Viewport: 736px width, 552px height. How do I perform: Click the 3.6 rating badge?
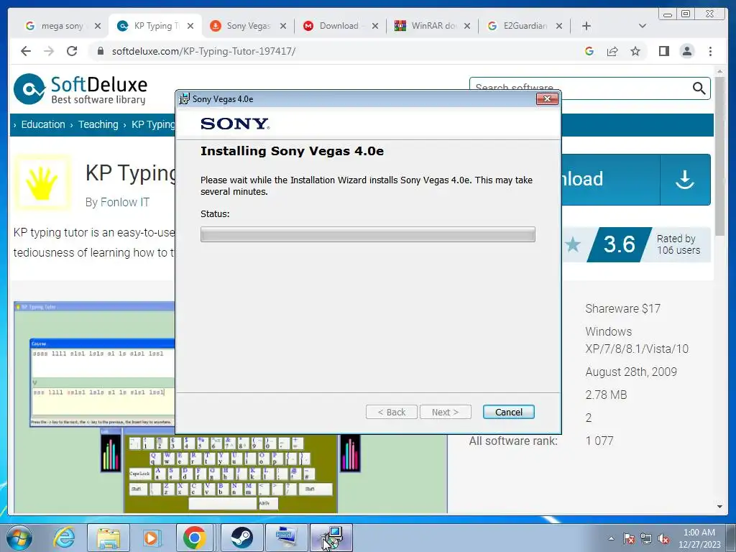pos(619,244)
